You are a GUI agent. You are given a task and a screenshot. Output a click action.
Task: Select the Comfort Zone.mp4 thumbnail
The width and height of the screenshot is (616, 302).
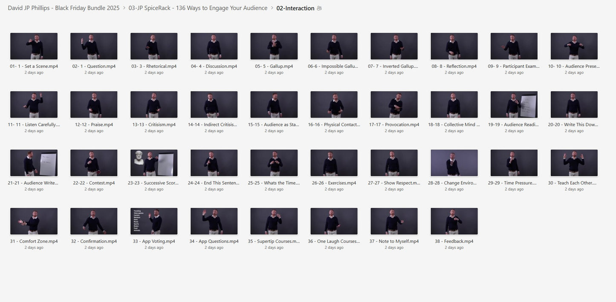tap(34, 221)
